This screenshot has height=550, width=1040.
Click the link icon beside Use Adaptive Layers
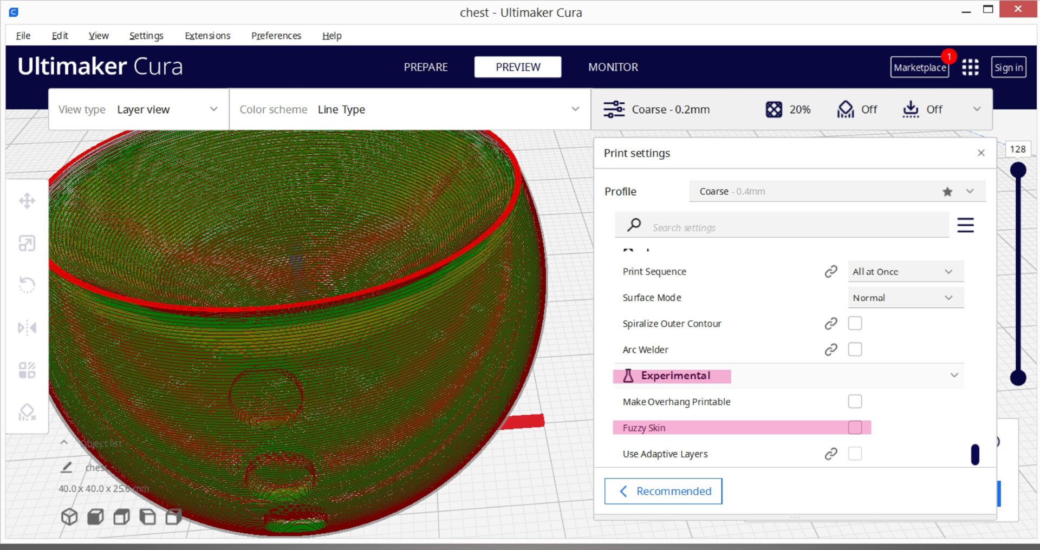click(x=831, y=454)
